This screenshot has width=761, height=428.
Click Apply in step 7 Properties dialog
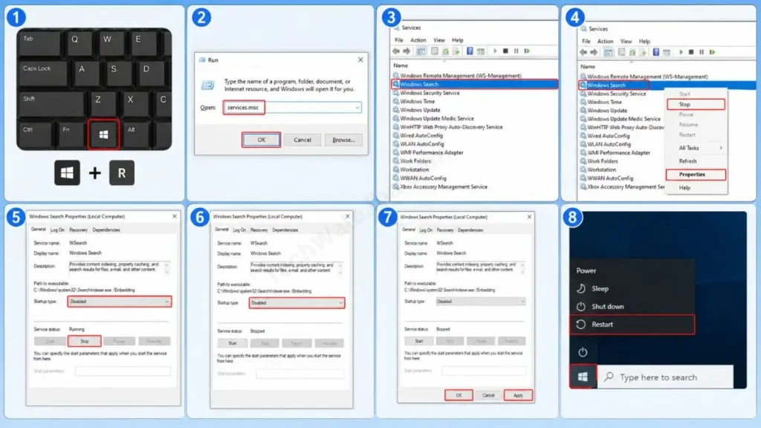click(518, 395)
